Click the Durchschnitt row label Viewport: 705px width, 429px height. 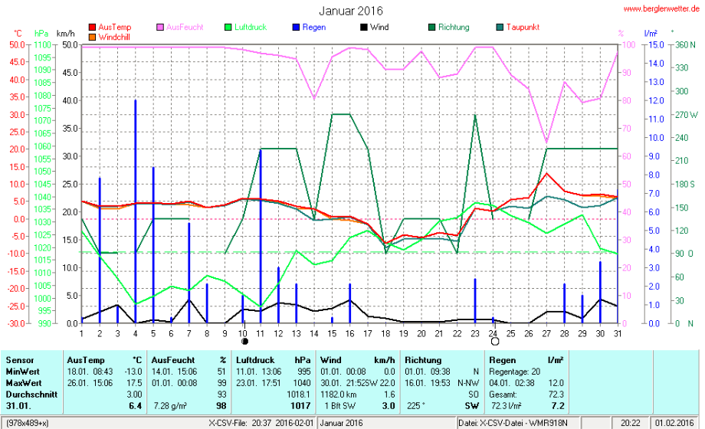coord(30,394)
